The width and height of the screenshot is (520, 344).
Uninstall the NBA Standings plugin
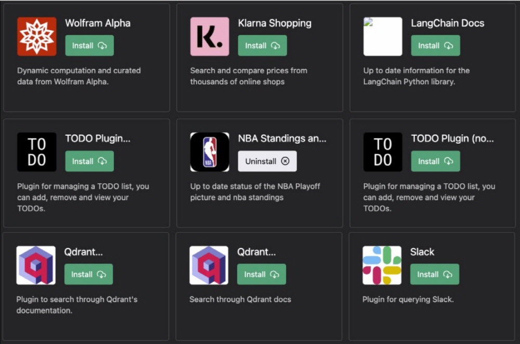click(x=267, y=161)
